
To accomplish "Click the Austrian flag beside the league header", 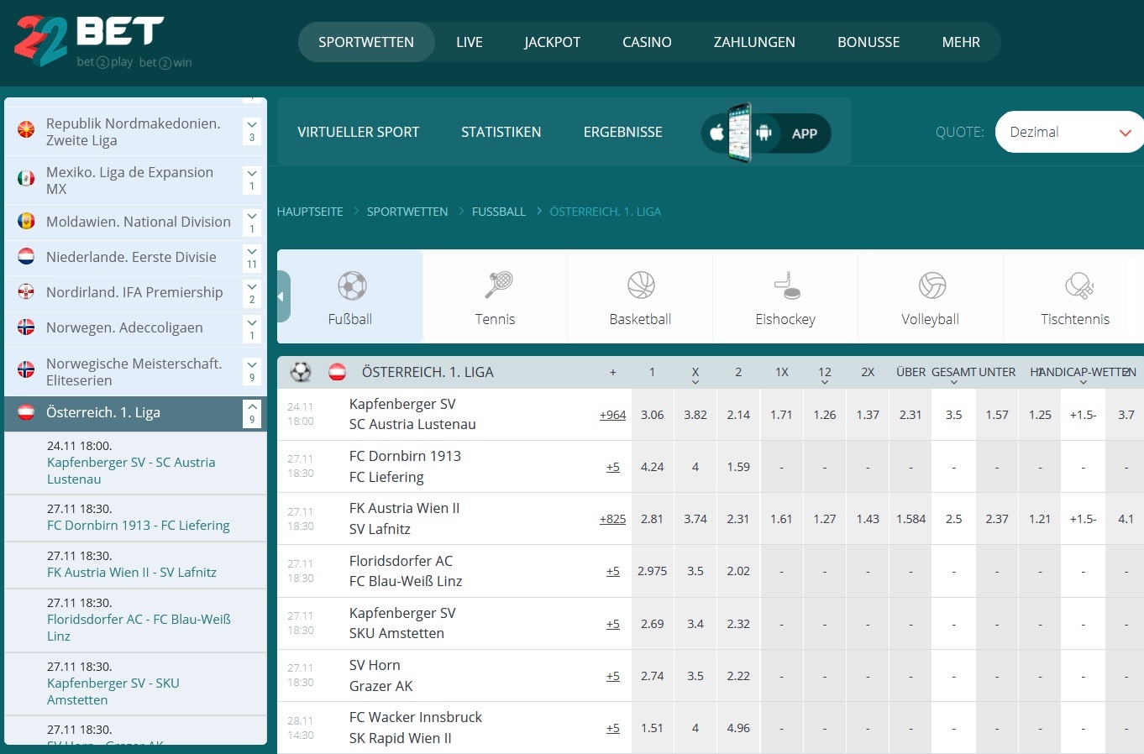I will pos(337,371).
